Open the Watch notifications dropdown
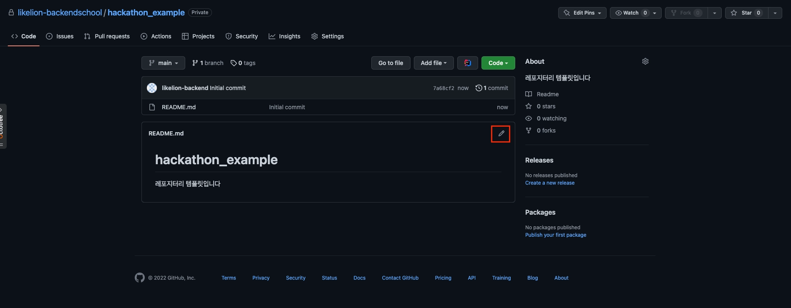791x308 pixels. click(635, 13)
